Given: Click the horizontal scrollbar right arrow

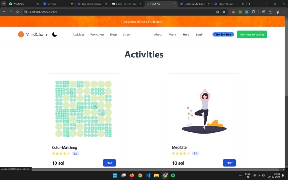Looking at the screenshot, I should [283, 170].
